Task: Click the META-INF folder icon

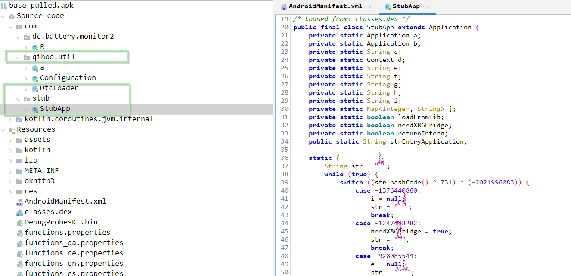Action: [x=19, y=171]
